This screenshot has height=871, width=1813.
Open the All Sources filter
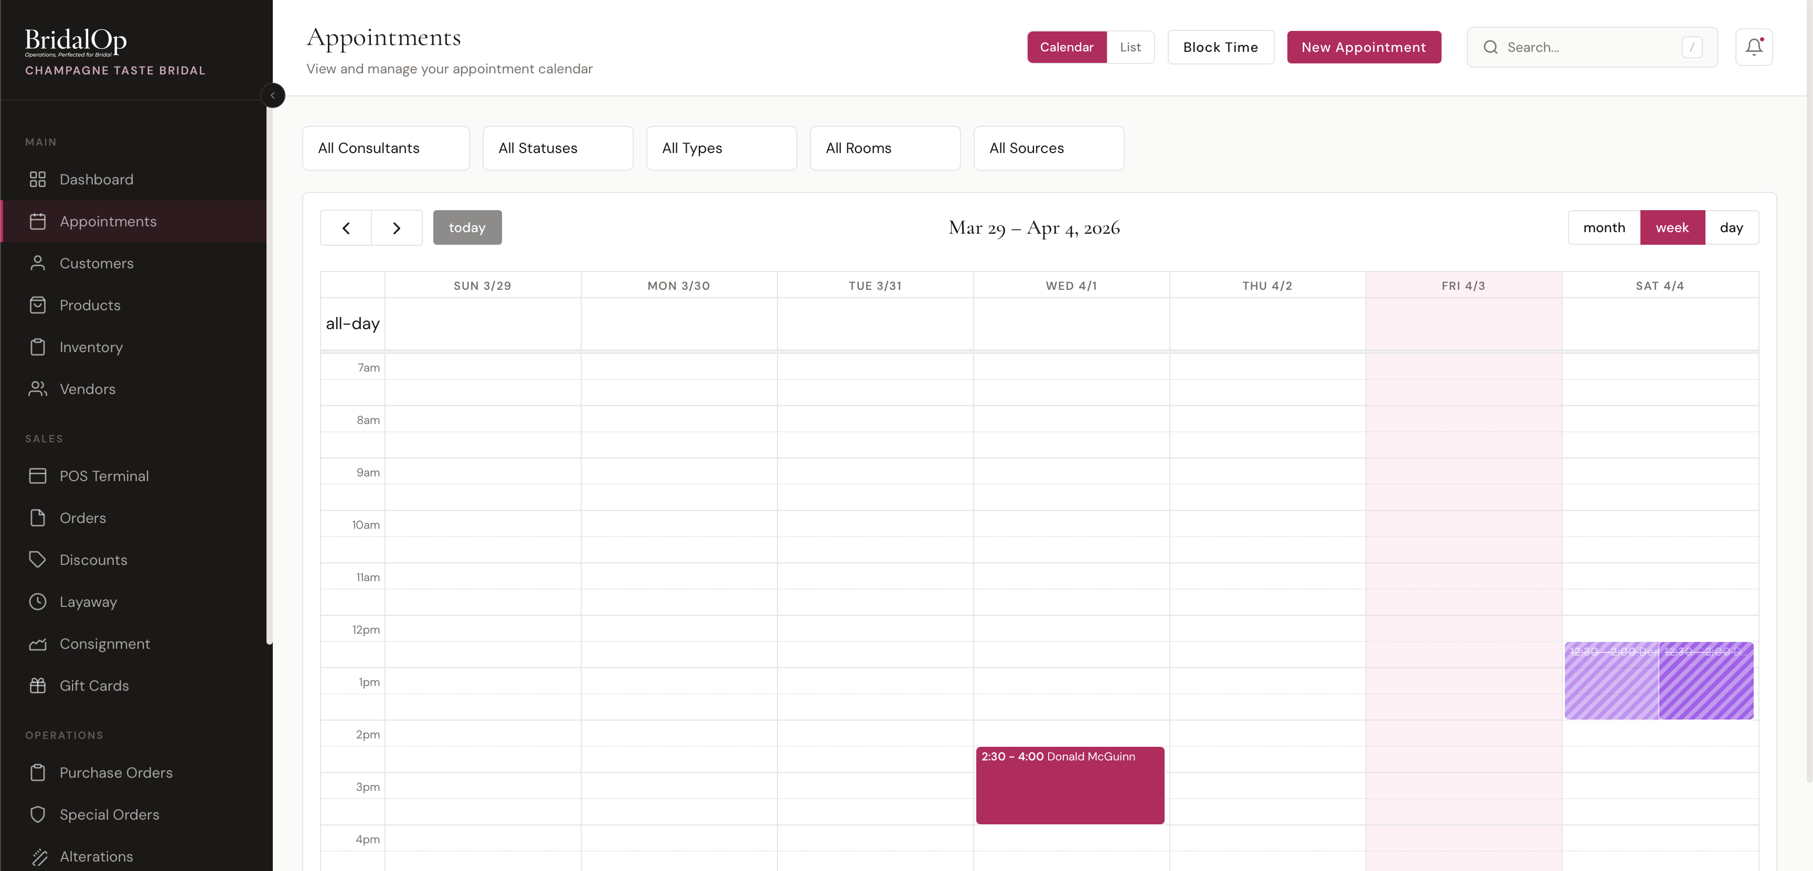(x=1048, y=148)
